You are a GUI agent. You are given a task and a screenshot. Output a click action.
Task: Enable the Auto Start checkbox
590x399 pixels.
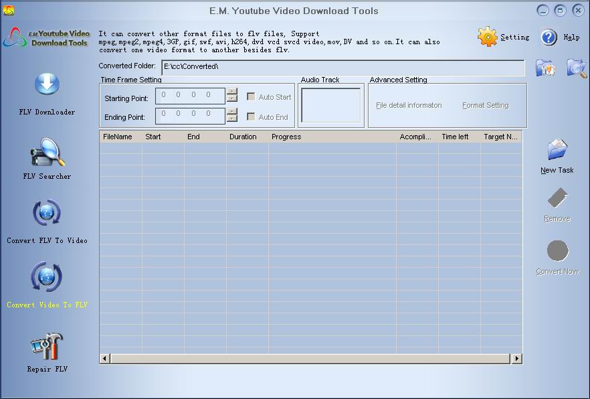(251, 97)
